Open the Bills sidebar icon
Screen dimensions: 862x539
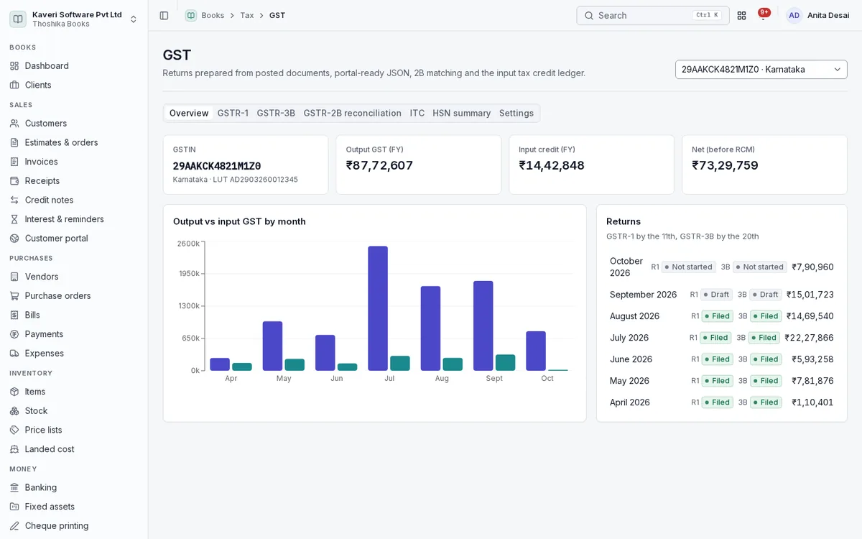pos(14,315)
